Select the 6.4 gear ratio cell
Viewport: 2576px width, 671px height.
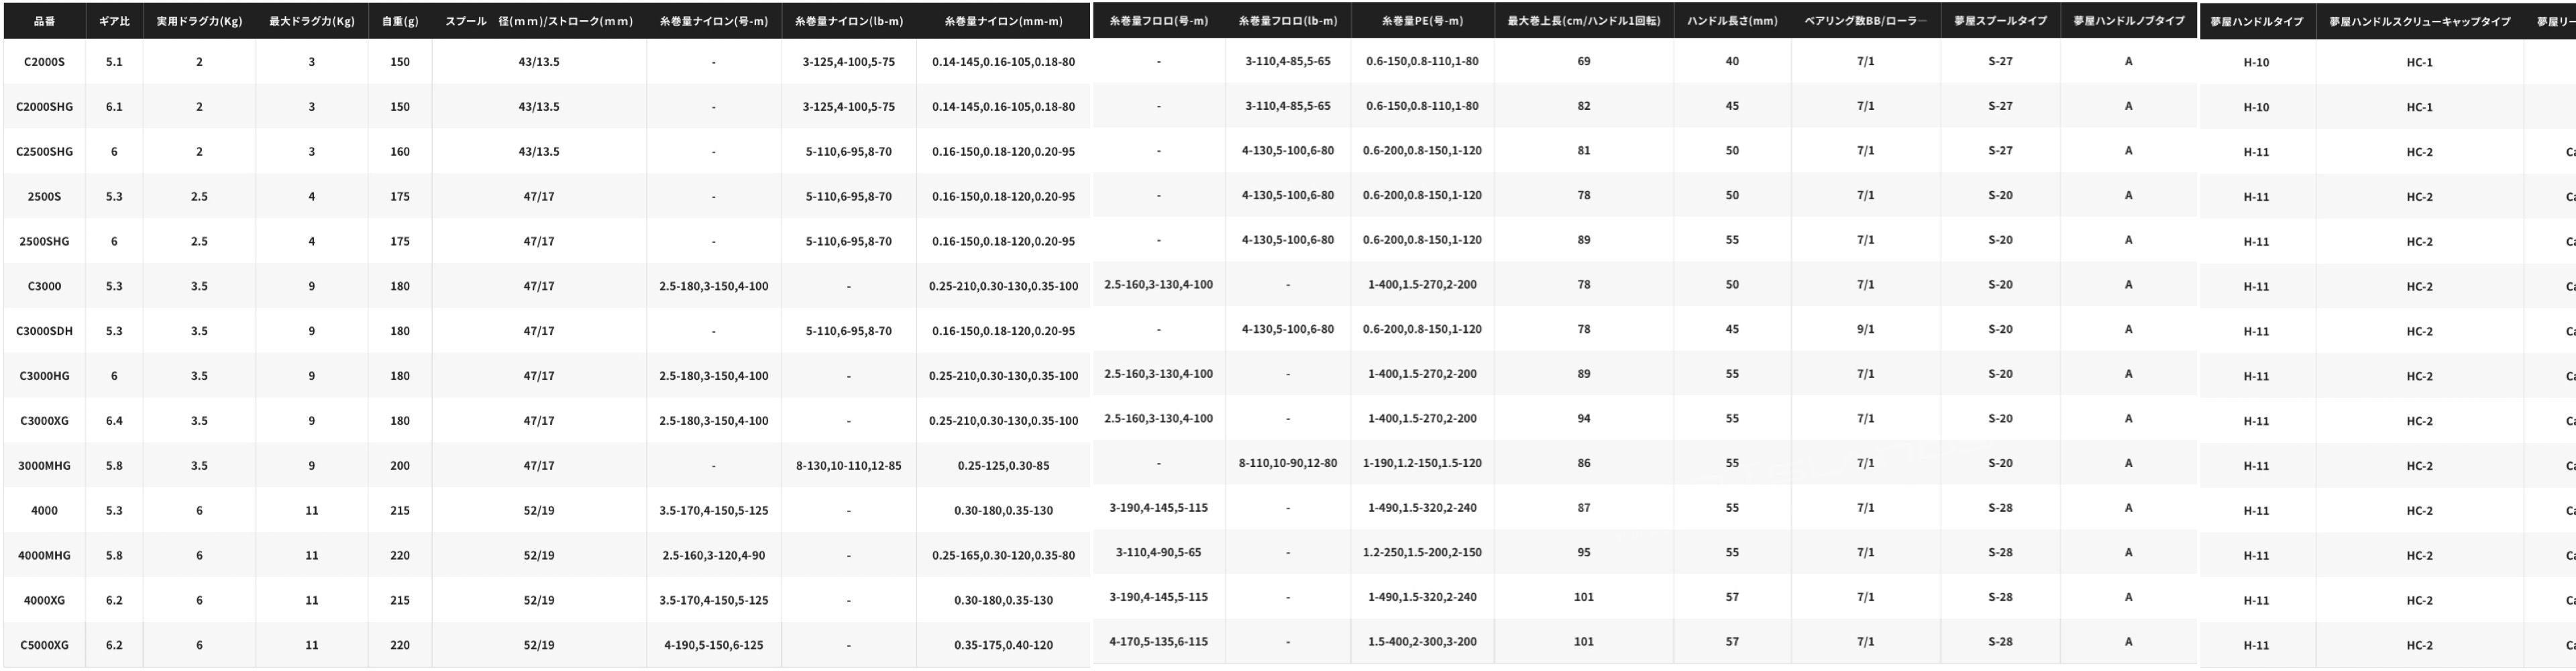[114, 421]
